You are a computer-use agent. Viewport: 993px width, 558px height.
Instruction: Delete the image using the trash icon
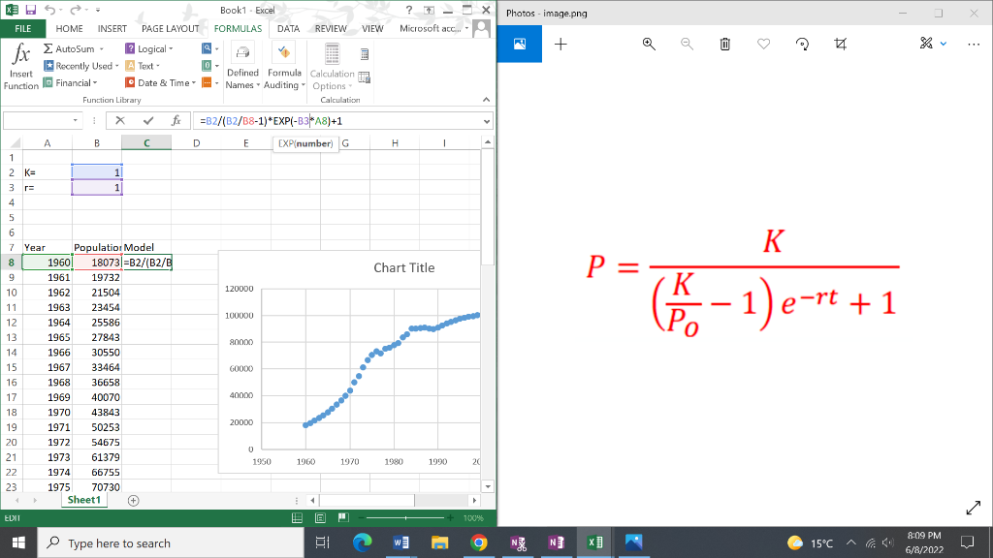[x=724, y=44]
